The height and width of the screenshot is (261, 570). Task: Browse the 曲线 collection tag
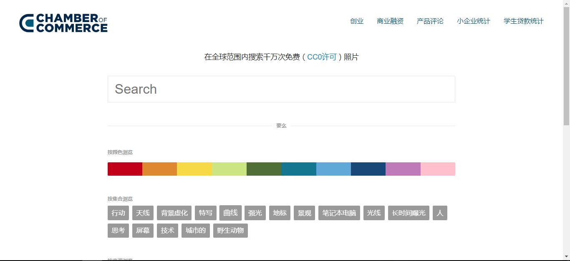click(230, 213)
